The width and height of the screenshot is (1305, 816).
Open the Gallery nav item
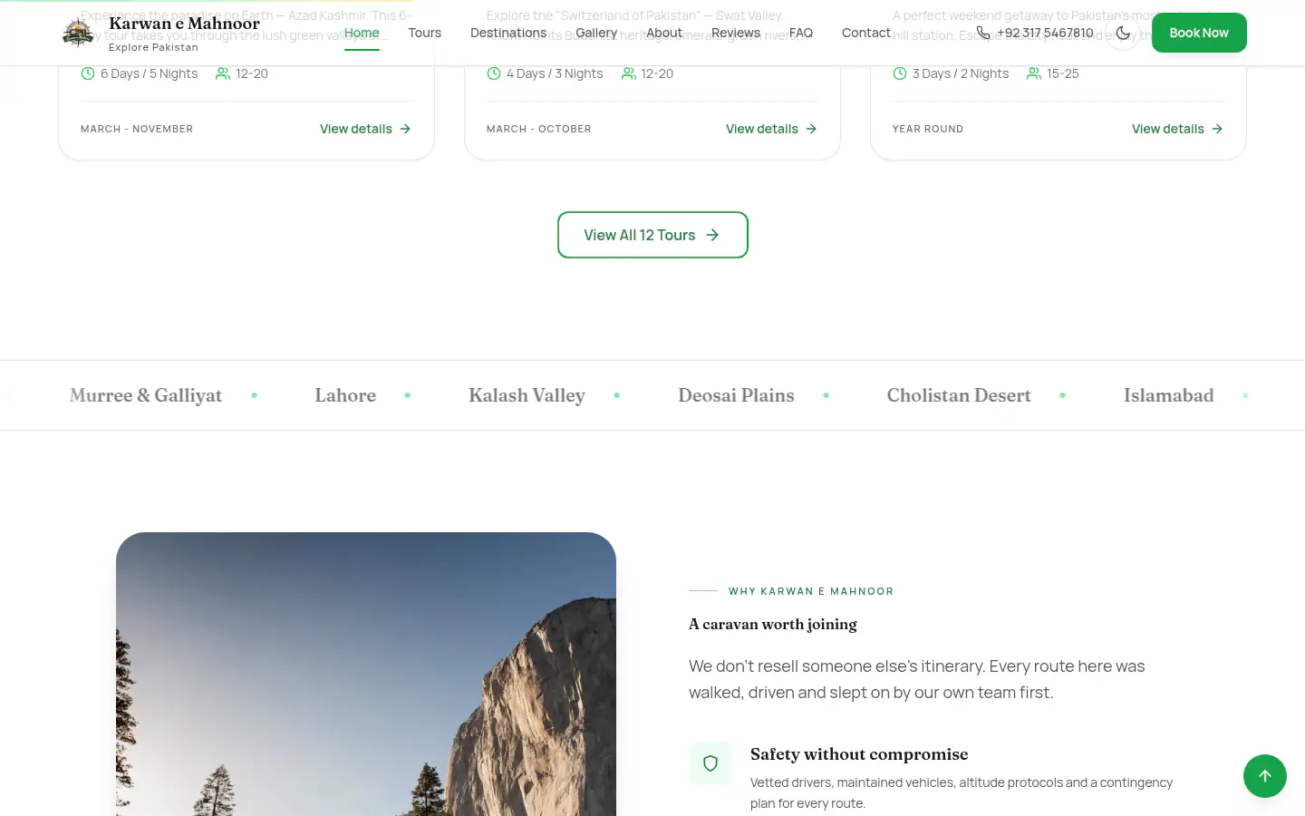point(596,33)
